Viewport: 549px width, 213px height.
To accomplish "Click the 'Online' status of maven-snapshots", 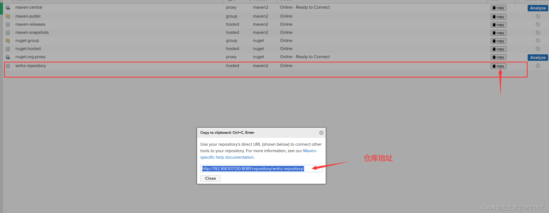I will coord(286,32).
